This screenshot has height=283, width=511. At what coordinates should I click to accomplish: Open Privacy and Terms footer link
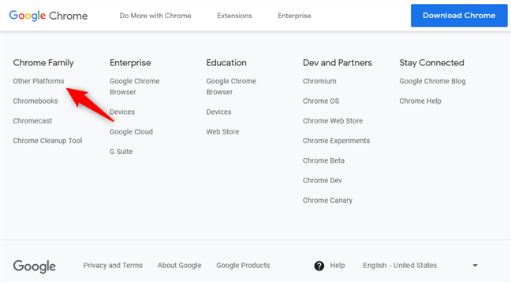[113, 265]
